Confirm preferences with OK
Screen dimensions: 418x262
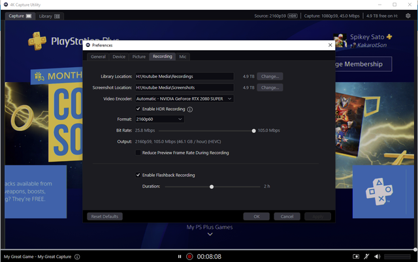(x=257, y=216)
